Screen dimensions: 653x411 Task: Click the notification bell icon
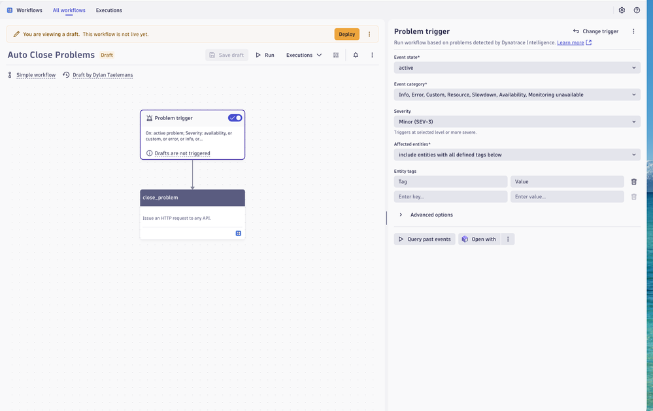click(x=356, y=55)
